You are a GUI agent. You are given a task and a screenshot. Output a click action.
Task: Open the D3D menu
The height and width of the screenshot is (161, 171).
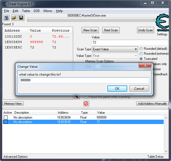point(37,11)
